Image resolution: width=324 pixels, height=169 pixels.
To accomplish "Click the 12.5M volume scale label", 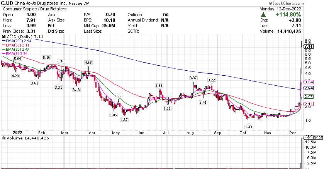I will (x=310, y=142).
